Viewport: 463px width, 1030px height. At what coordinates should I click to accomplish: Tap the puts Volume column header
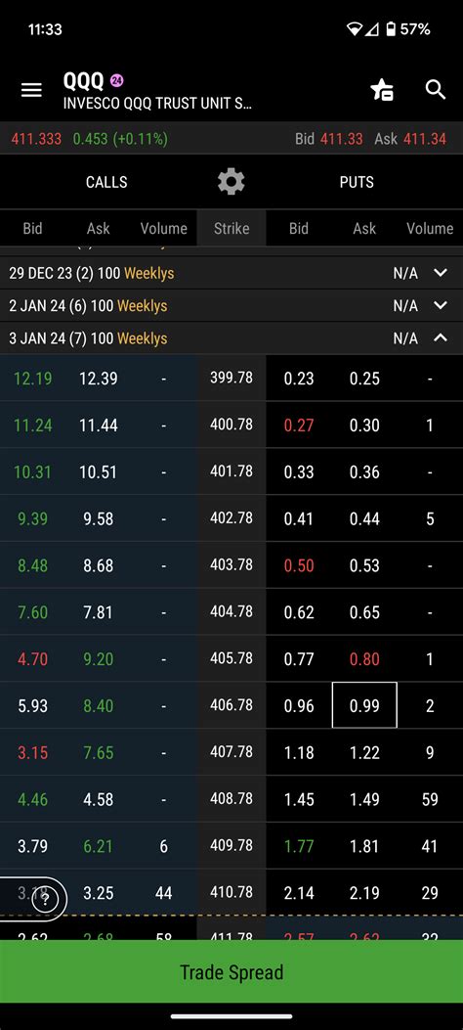430,229
